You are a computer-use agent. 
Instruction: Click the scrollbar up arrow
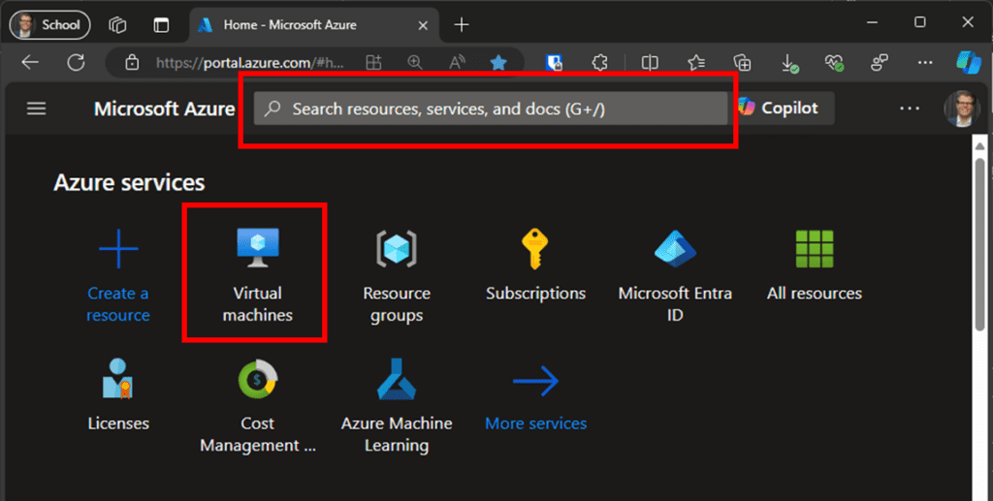click(x=980, y=146)
